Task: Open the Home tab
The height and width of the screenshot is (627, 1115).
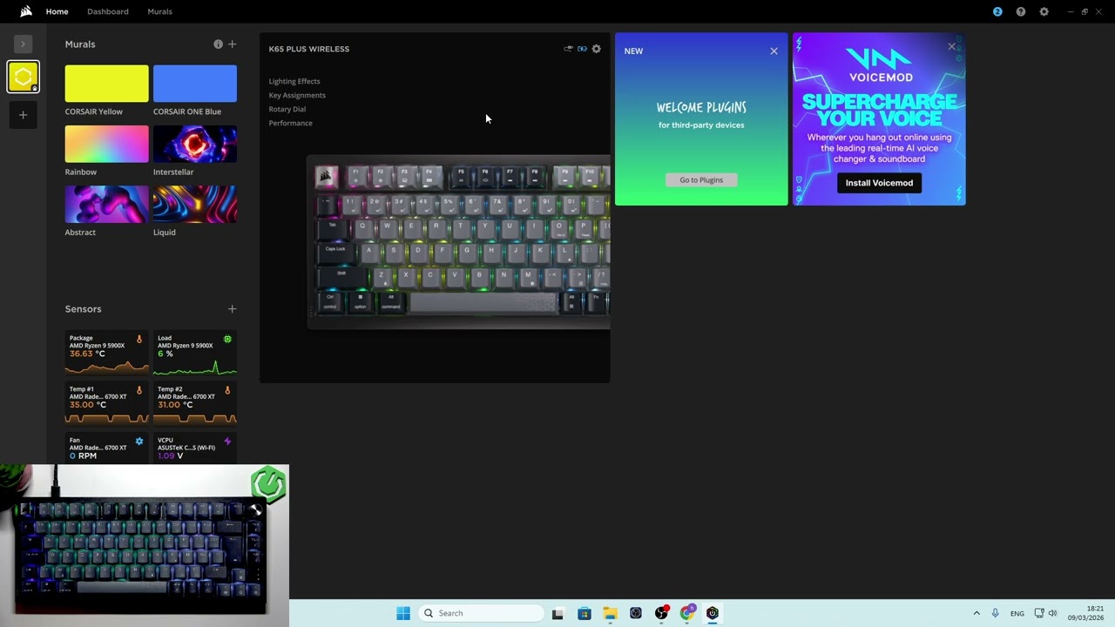Action: point(57,11)
